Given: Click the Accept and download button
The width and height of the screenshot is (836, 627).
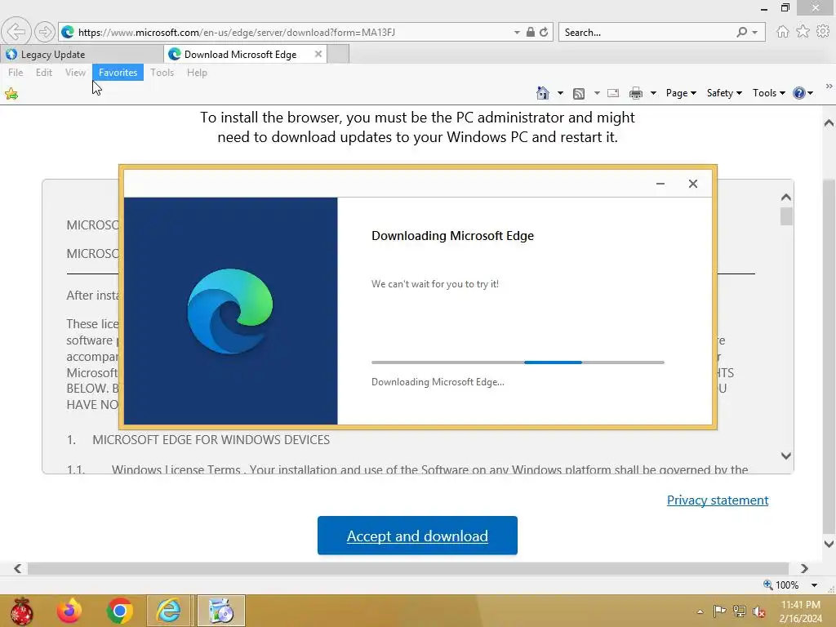Looking at the screenshot, I should pos(417,536).
